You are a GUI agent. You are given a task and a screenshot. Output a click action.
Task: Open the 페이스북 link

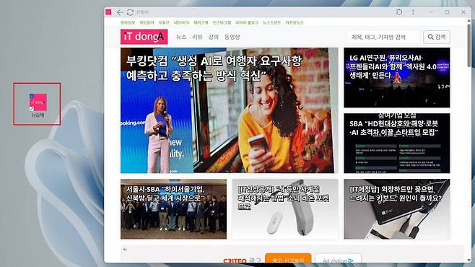(201, 22)
